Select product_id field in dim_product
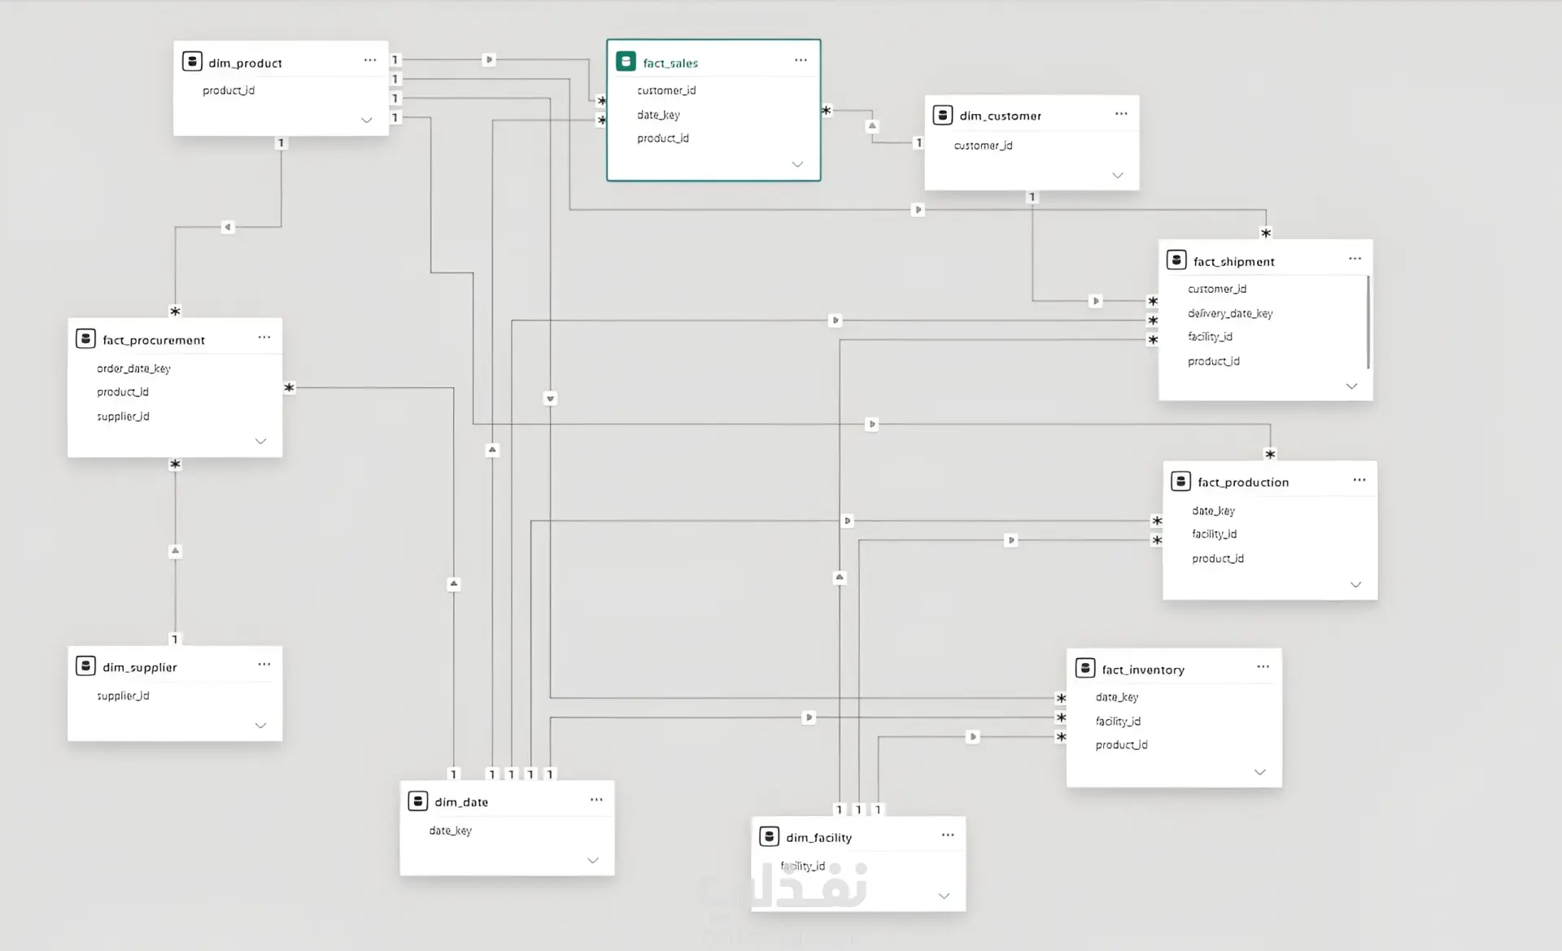This screenshot has height=951, width=1562. coord(229,90)
